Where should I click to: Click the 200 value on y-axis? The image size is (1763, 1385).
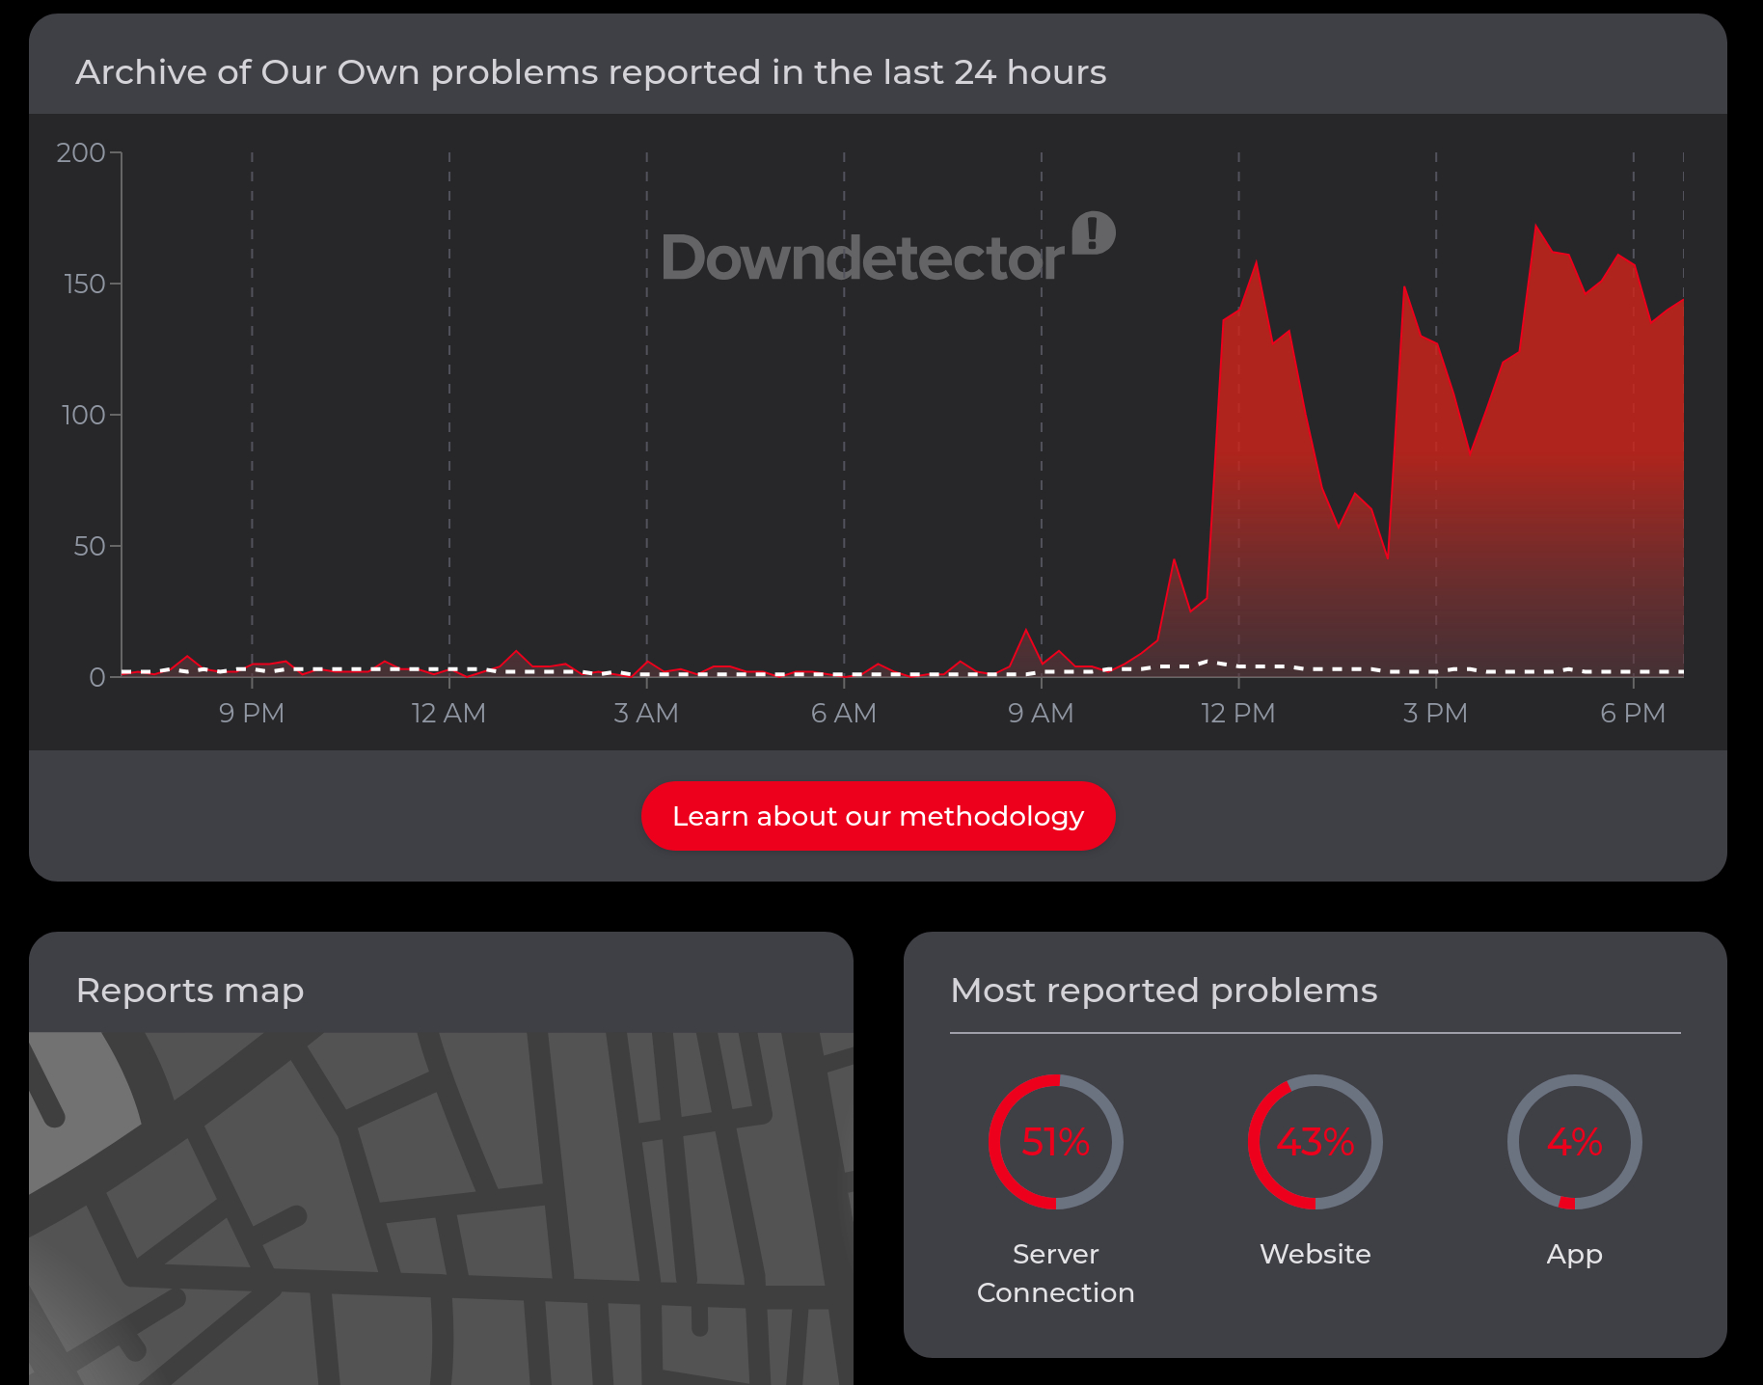click(x=81, y=152)
